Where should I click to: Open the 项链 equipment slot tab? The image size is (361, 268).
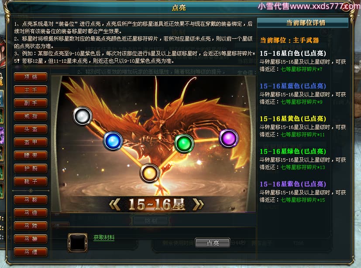[x=31, y=77]
